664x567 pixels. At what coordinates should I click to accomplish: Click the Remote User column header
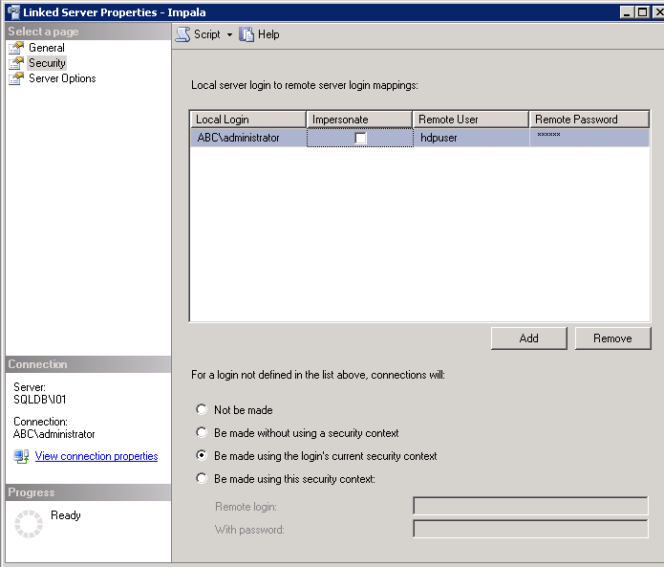point(471,120)
